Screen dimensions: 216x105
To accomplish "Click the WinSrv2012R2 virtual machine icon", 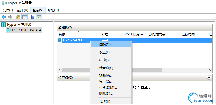I will click(x=60, y=41).
